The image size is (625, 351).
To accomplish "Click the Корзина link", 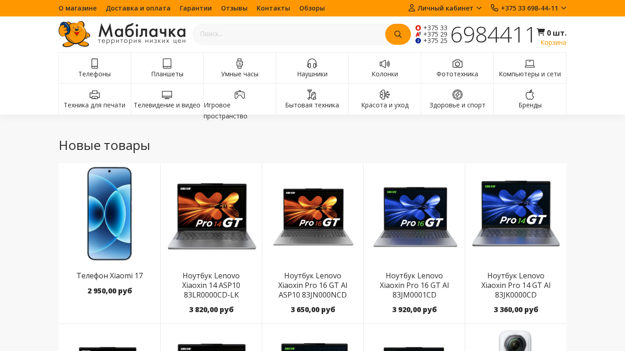I will coord(553,43).
